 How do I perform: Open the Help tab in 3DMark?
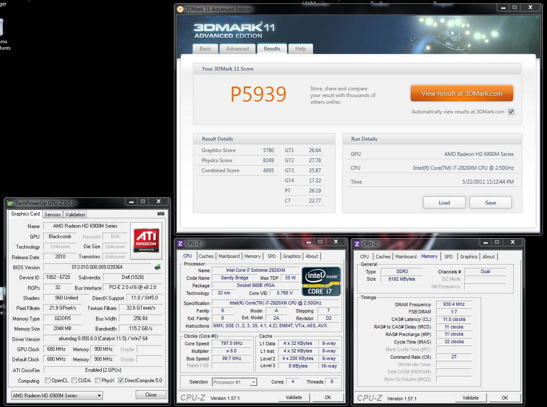pos(300,49)
